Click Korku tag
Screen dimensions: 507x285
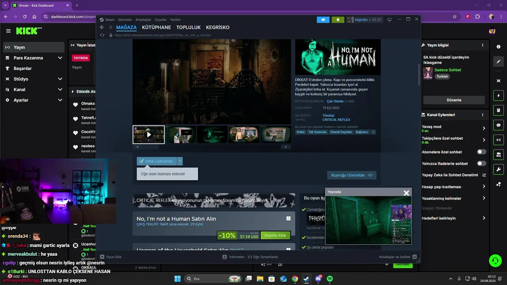click(301, 132)
